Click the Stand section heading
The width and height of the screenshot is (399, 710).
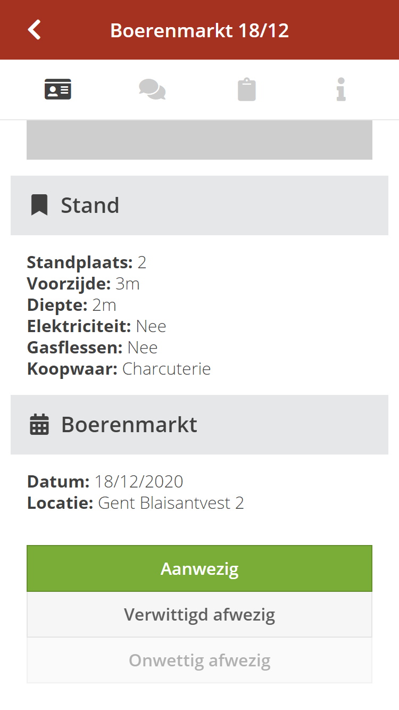90,205
